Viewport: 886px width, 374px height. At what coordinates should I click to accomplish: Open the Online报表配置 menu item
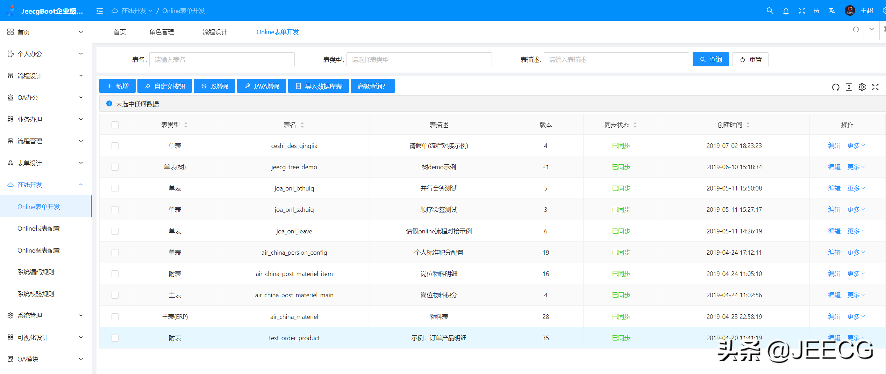[38, 228]
